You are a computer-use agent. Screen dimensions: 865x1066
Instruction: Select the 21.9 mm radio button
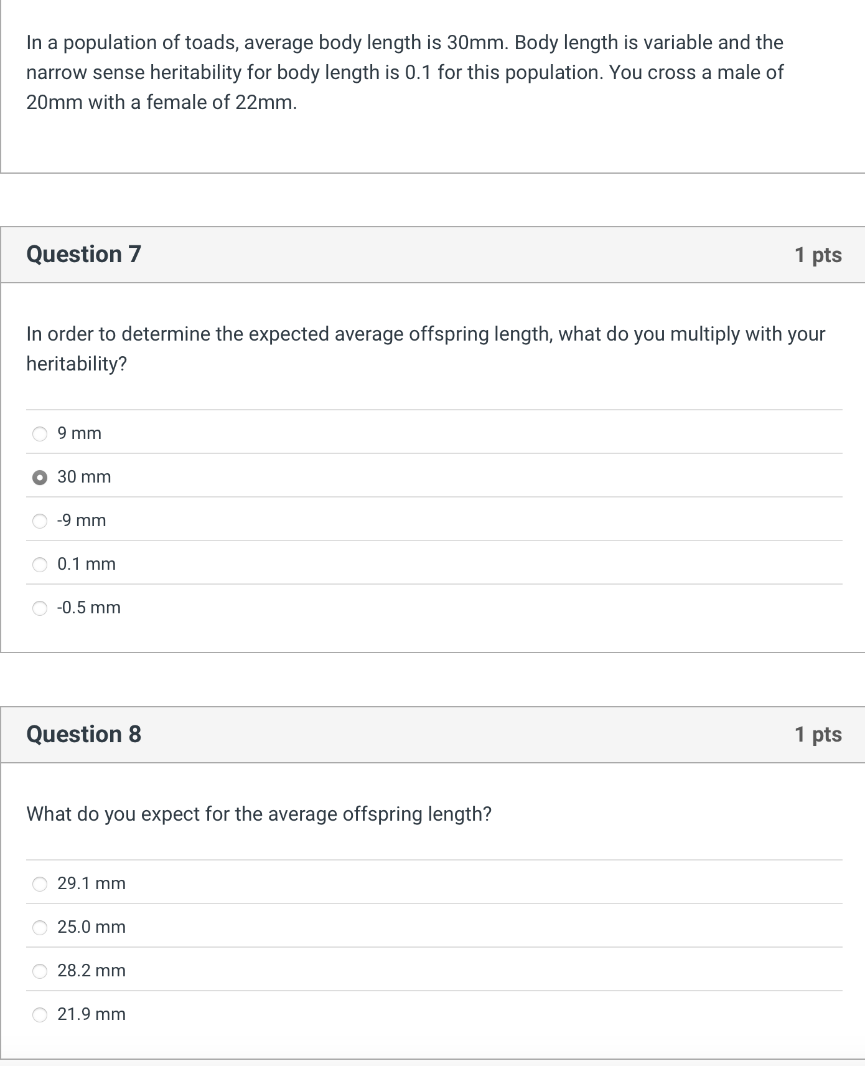tap(40, 1015)
